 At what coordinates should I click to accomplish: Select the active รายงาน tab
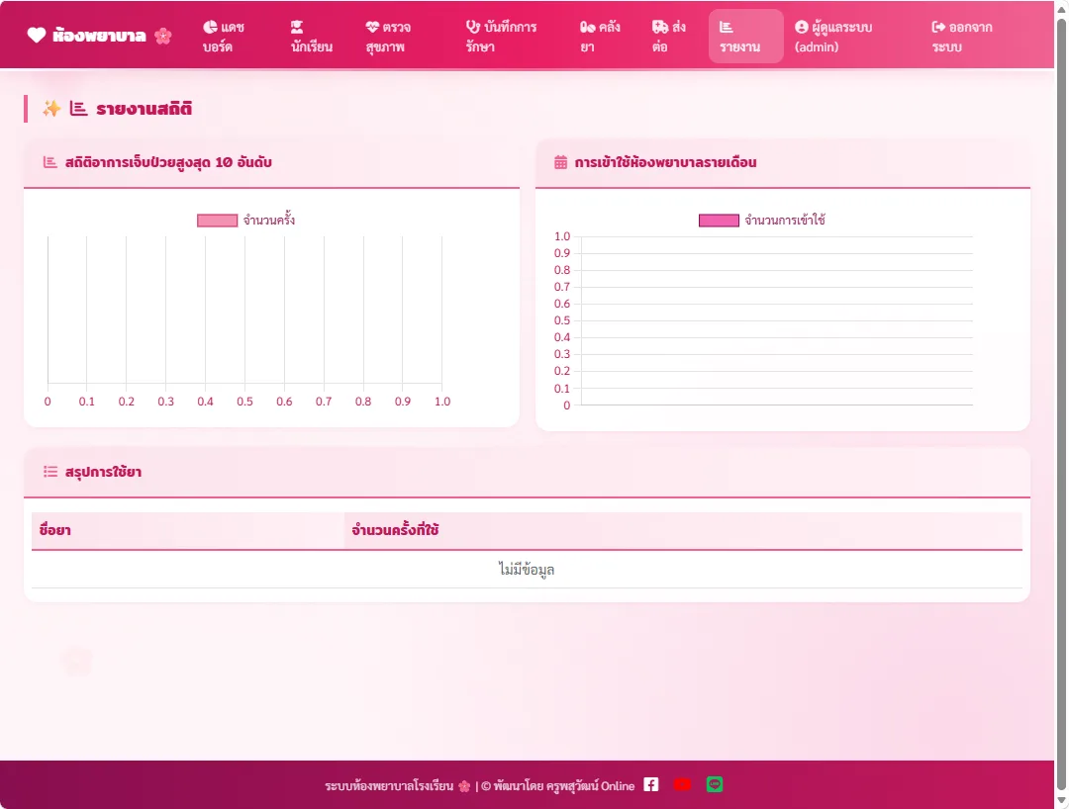click(746, 37)
